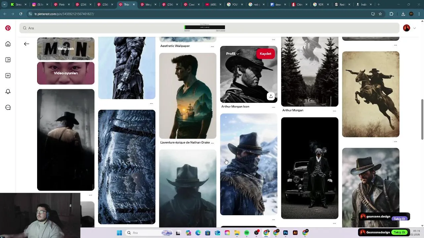Viewport: 424px width, 238px height.
Task: Open more options for Nathan Drake pin
Action: click(x=212, y=142)
